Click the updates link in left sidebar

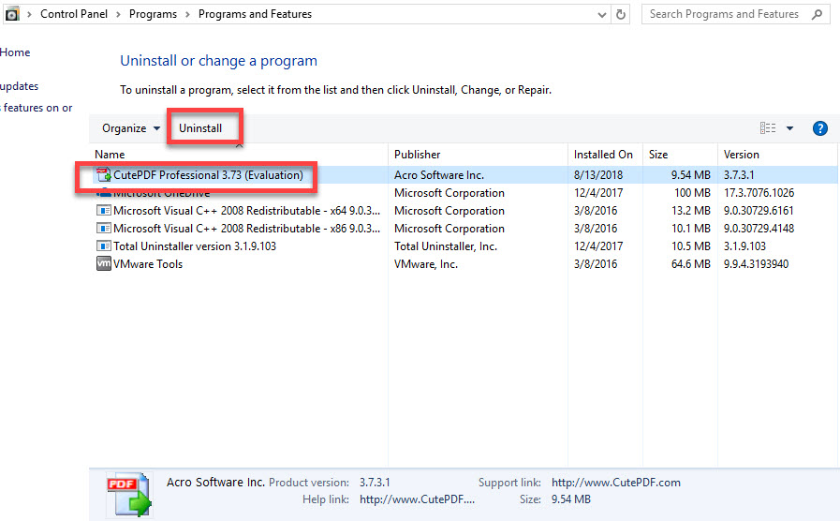click(20, 86)
